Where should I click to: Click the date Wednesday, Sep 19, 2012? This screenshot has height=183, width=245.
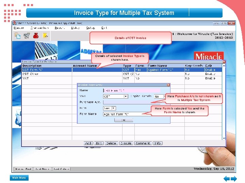pyautogui.click(x=214, y=169)
